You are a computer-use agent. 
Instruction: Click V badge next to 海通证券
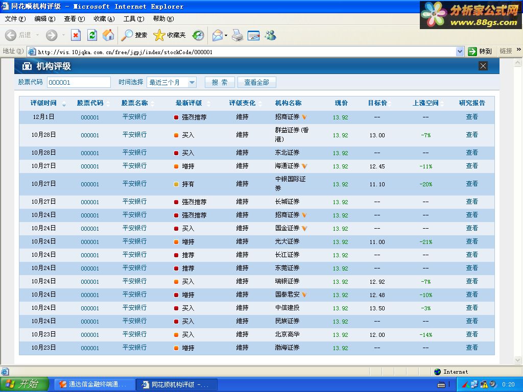[304, 166]
